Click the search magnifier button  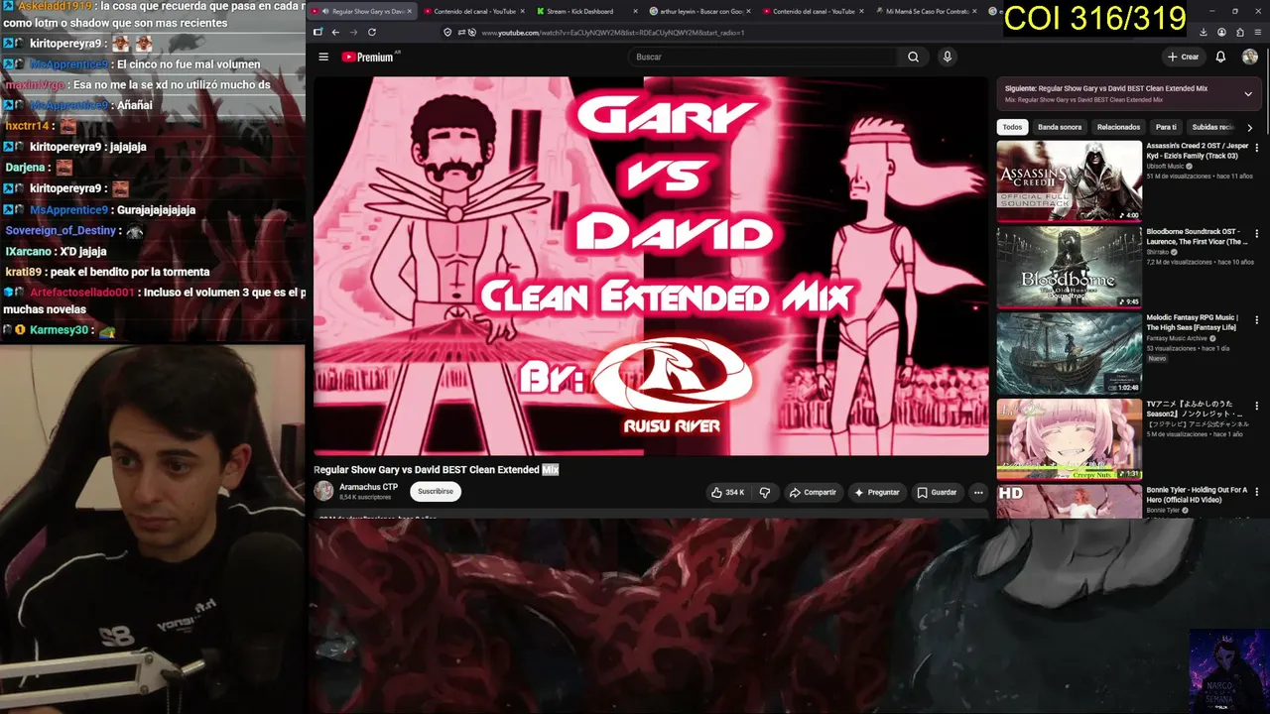point(913,57)
